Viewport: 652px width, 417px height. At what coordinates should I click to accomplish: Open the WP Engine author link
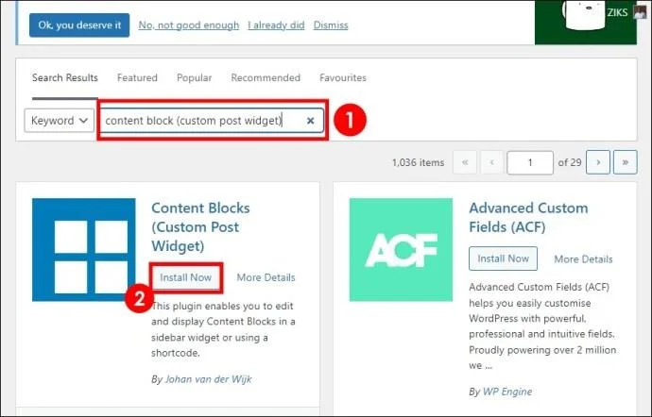(507, 392)
